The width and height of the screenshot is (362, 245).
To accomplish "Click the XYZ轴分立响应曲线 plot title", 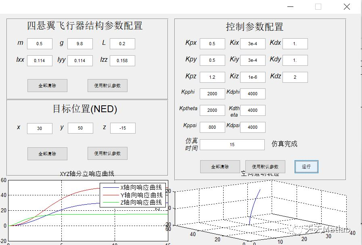I will point(87,174).
